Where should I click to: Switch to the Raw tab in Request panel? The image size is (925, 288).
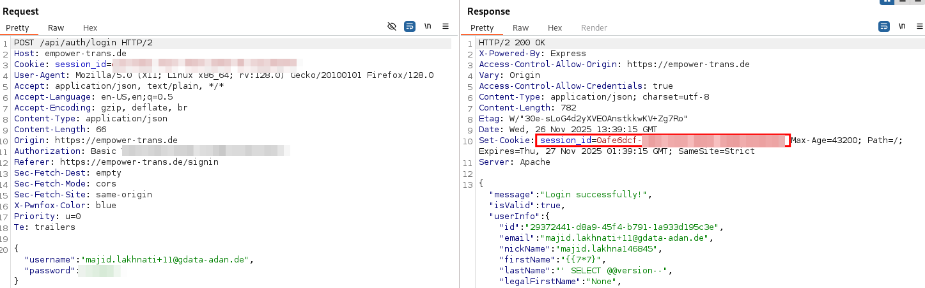(x=56, y=27)
